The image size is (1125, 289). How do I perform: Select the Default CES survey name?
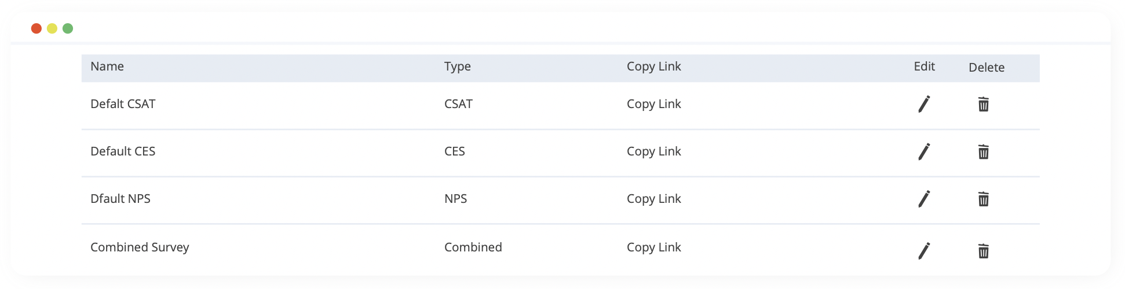click(x=123, y=151)
